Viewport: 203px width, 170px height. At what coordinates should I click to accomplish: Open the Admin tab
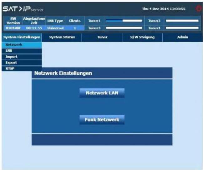(x=183, y=37)
